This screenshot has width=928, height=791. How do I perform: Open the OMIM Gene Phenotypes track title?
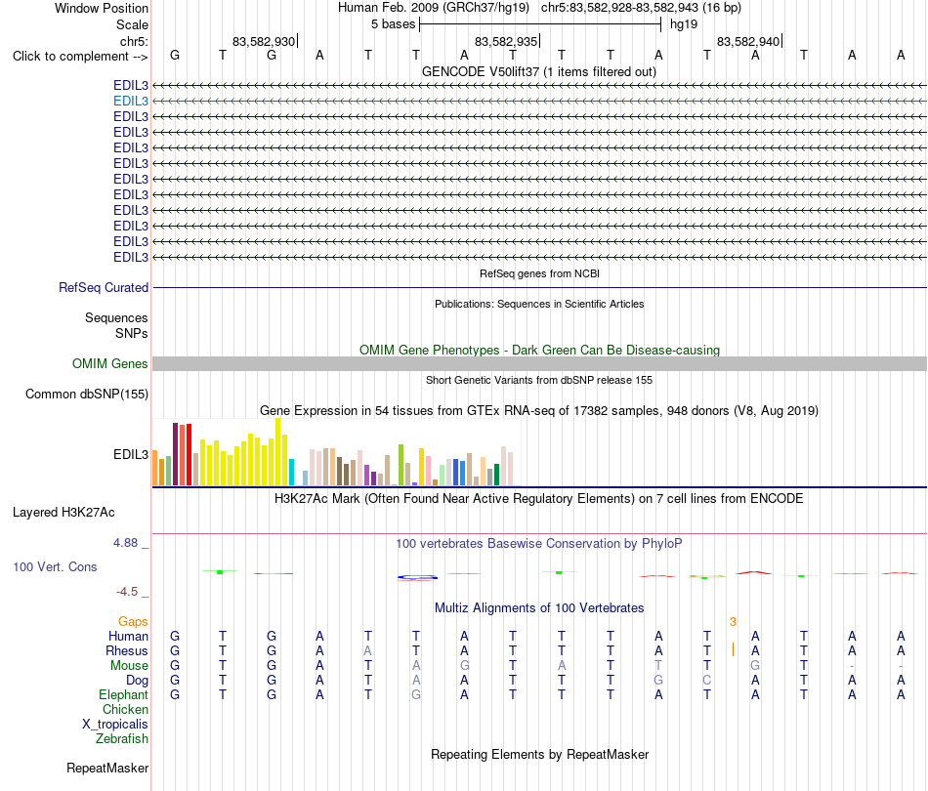(539, 351)
